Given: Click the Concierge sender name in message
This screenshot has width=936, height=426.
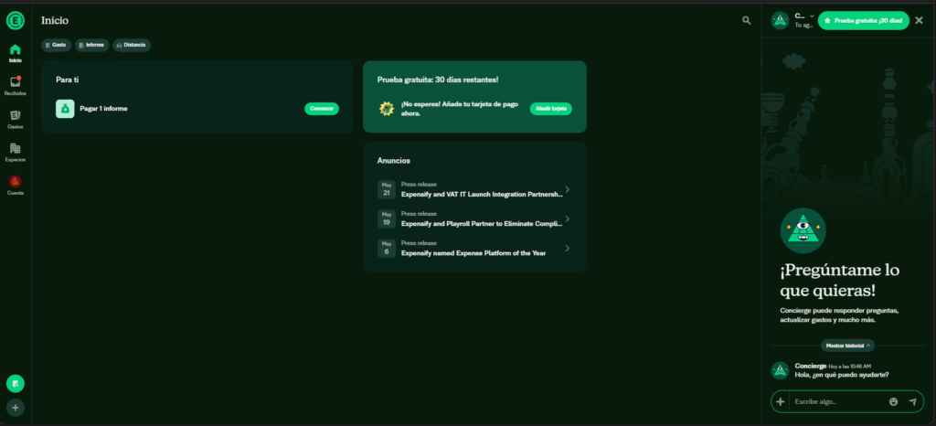Looking at the screenshot, I should point(811,366).
